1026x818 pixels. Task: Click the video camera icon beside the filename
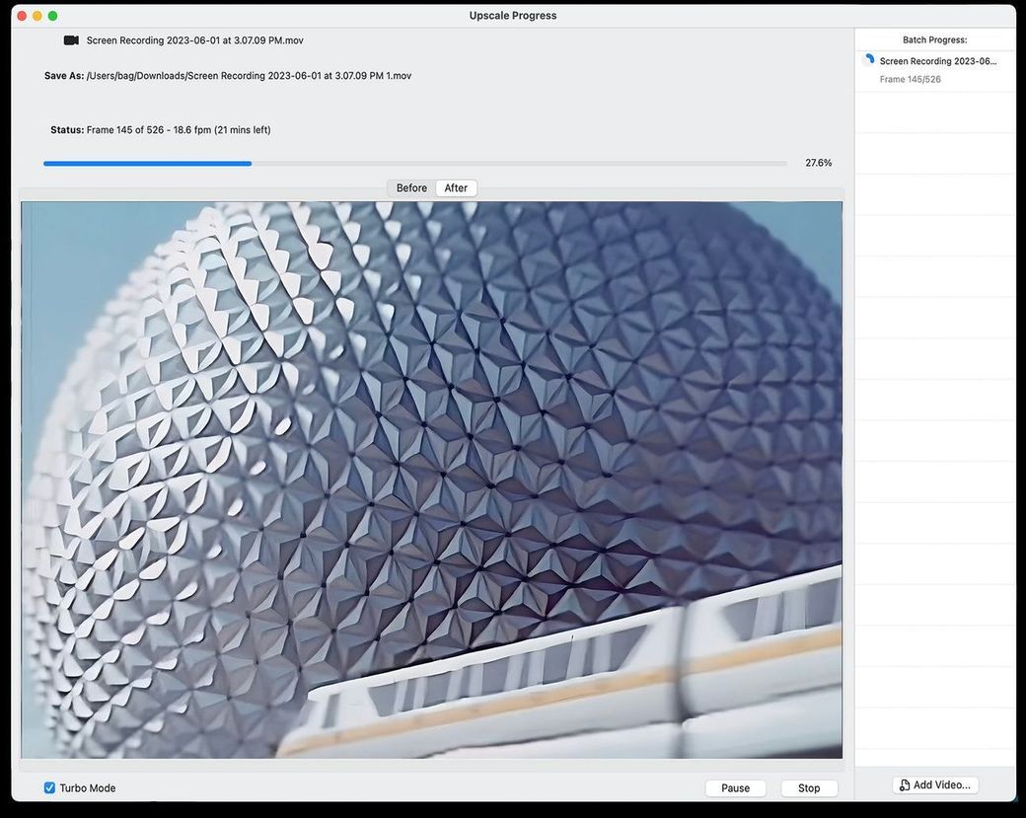point(71,40)
